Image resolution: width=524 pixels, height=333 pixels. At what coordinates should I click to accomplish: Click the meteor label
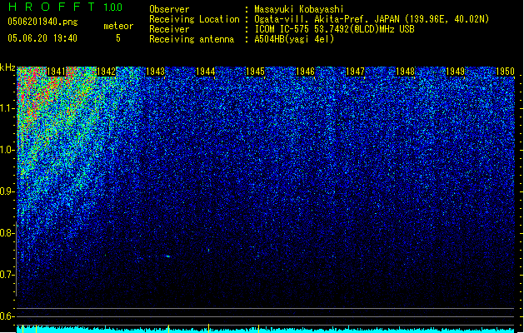click(118, 26)
